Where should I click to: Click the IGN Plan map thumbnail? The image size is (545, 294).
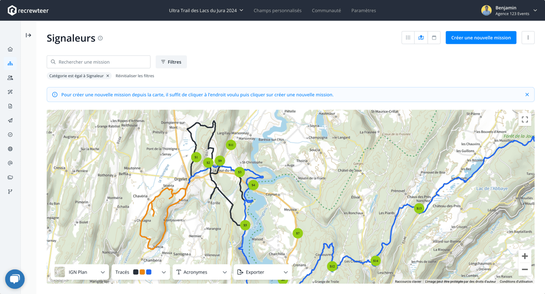[x=60, y=272]
